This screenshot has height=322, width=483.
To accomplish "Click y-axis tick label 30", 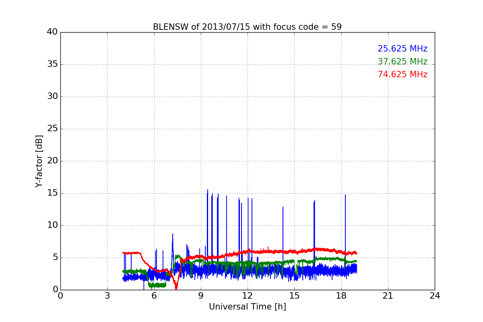I will (52, 97).
